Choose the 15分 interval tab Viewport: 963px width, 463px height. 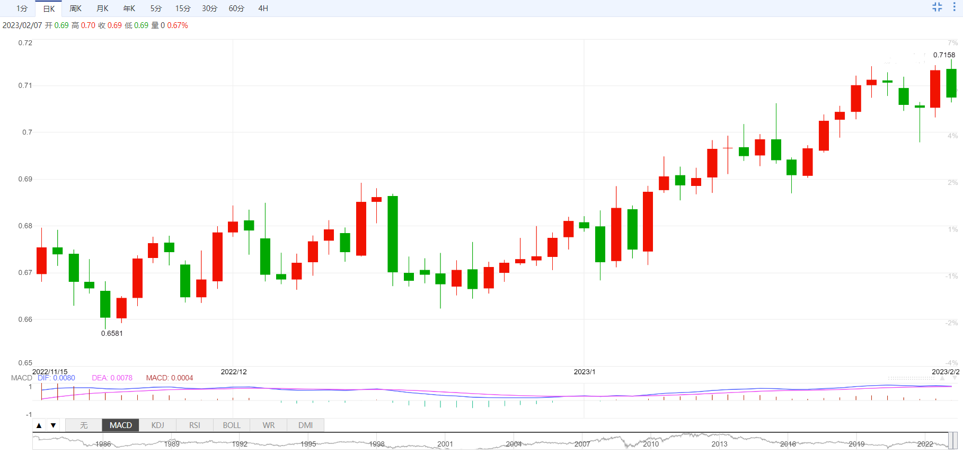click(183, 8)
